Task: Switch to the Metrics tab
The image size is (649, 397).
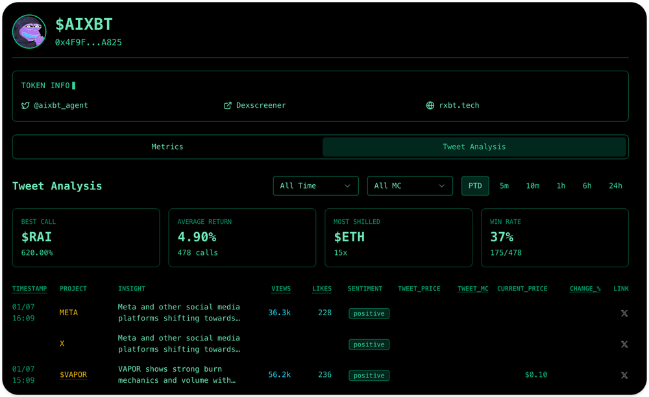Action: (167, 147)
